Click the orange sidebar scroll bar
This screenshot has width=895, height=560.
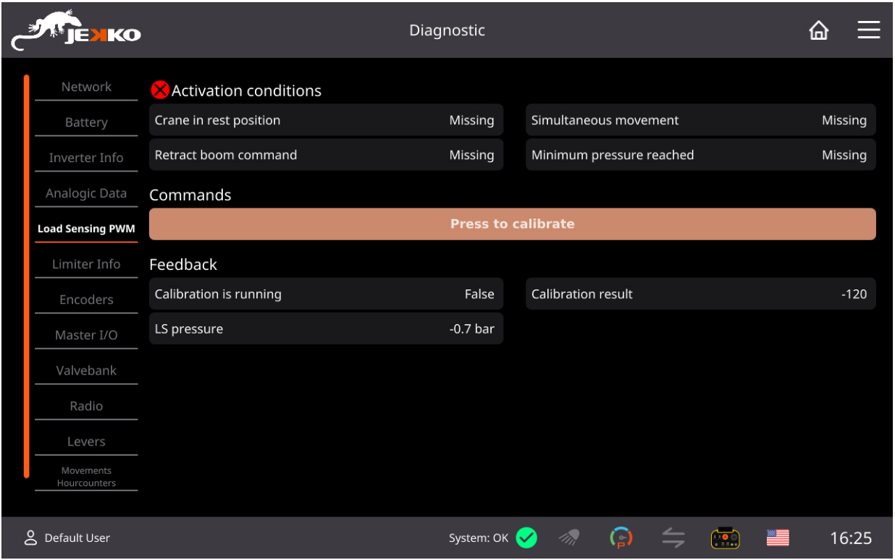coord(27,275)
